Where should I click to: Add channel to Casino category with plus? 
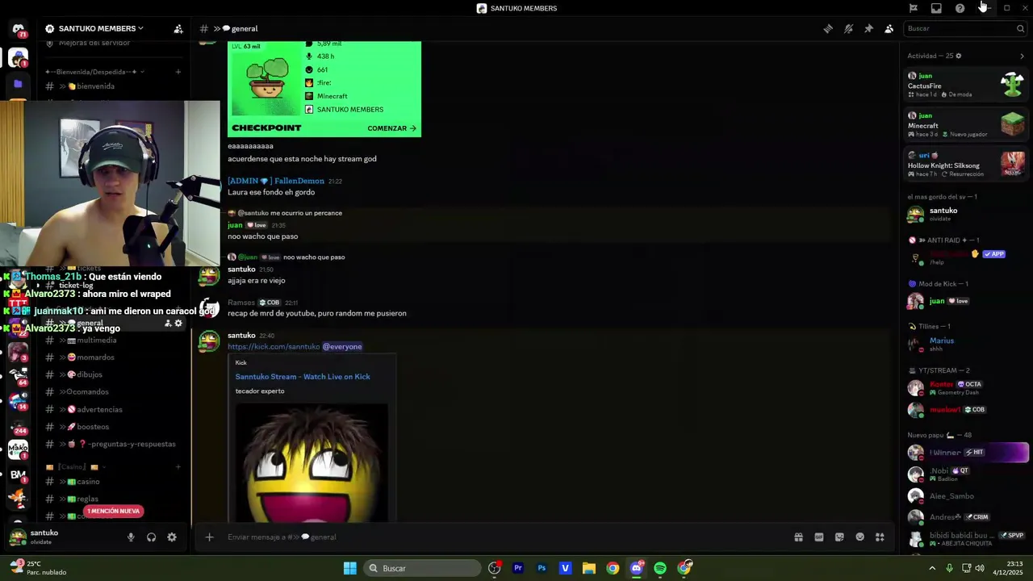point(178,467)
